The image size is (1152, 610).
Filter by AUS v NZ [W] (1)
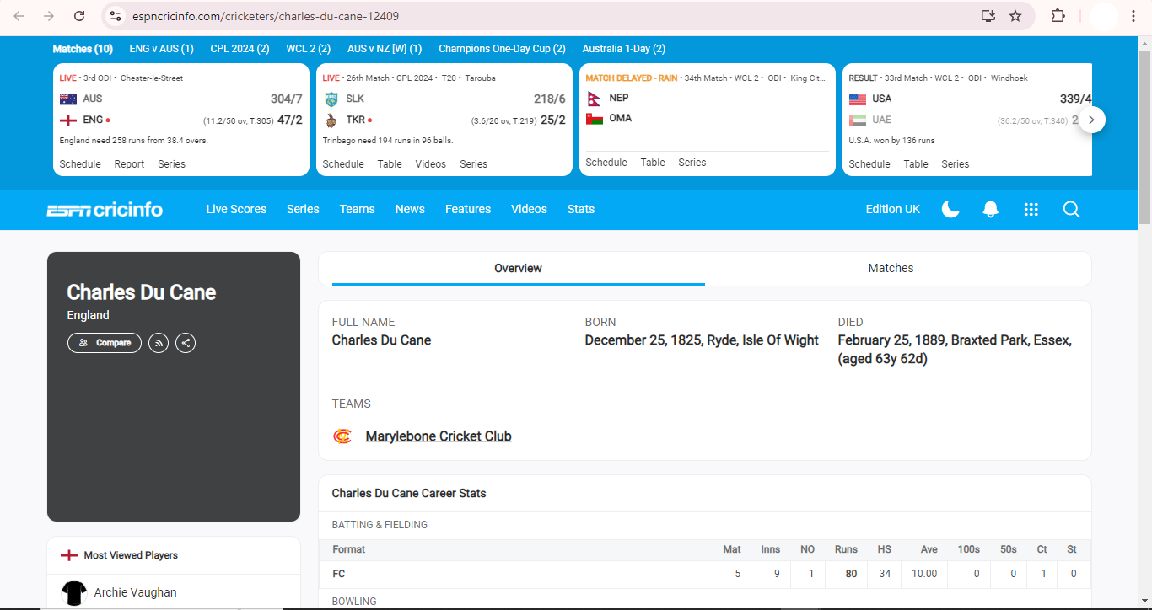coord(385,49)
